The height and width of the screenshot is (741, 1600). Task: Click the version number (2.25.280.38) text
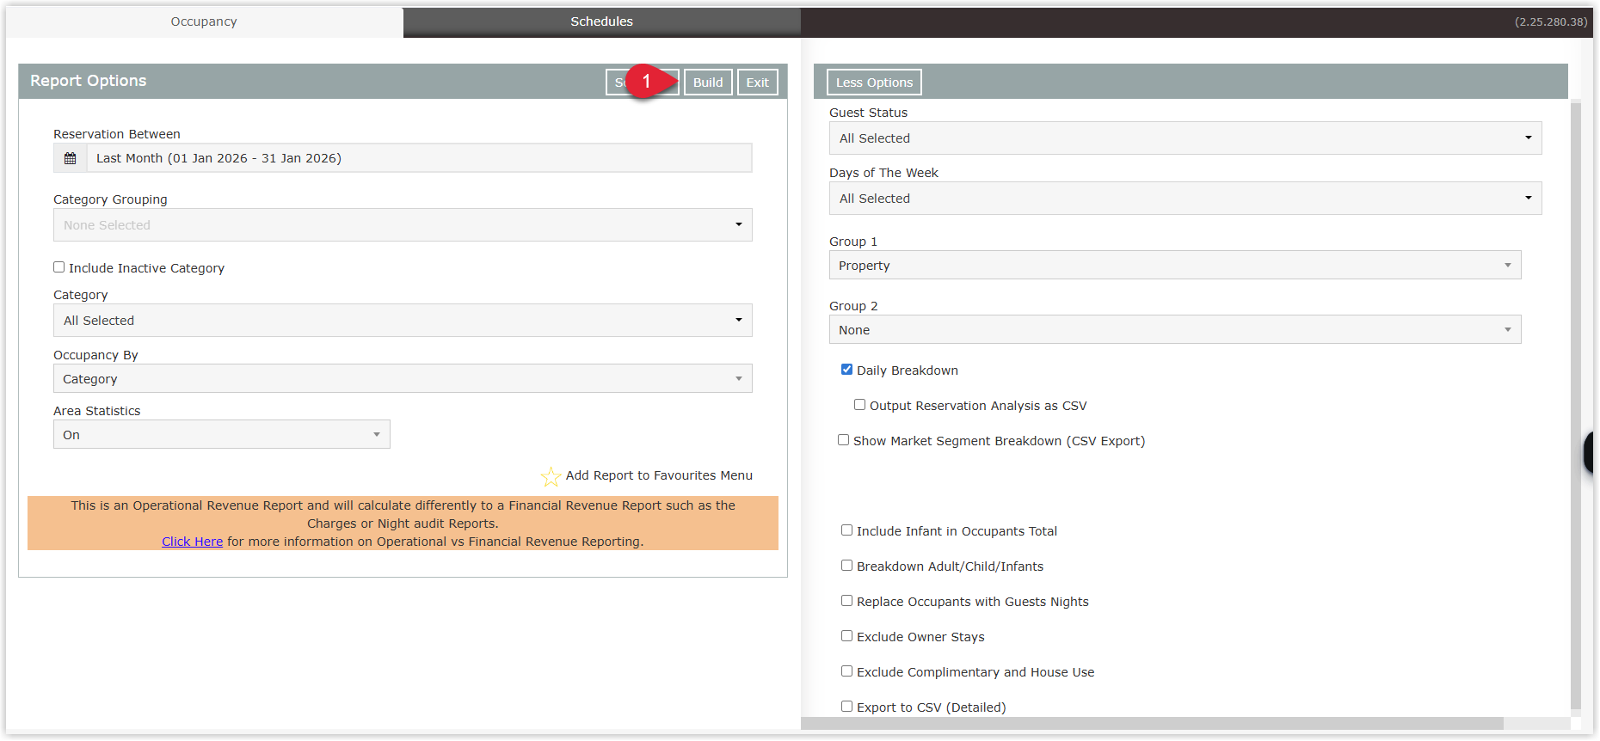pos(1551,22)
